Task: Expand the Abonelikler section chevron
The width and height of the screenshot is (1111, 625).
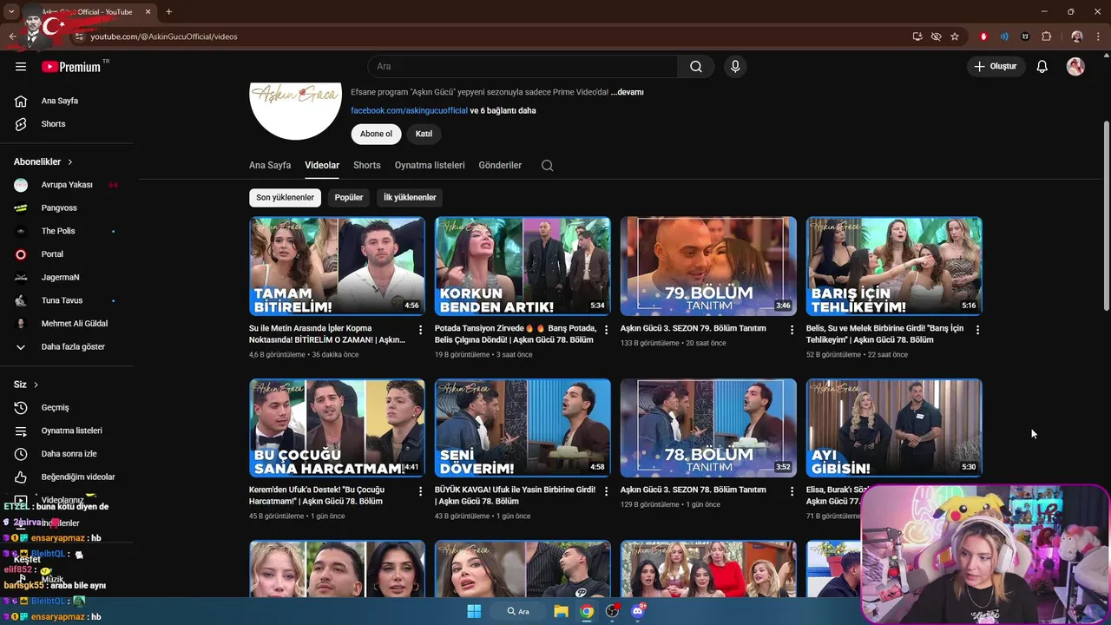Action: coord(70,161)
